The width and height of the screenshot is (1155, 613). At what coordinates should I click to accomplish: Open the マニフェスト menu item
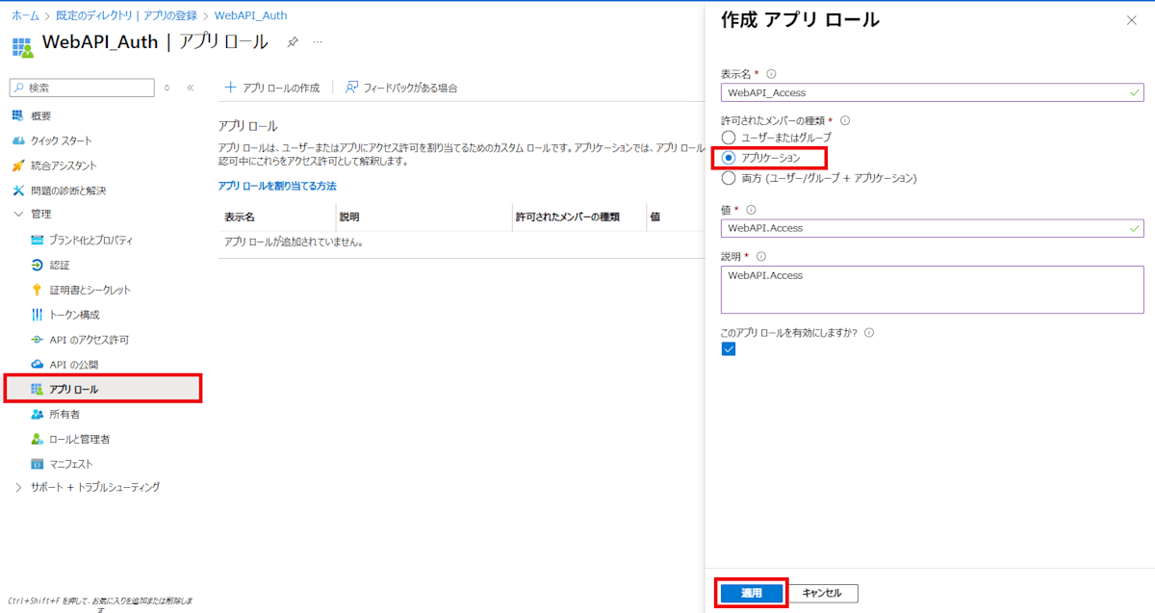click(71, 464)
